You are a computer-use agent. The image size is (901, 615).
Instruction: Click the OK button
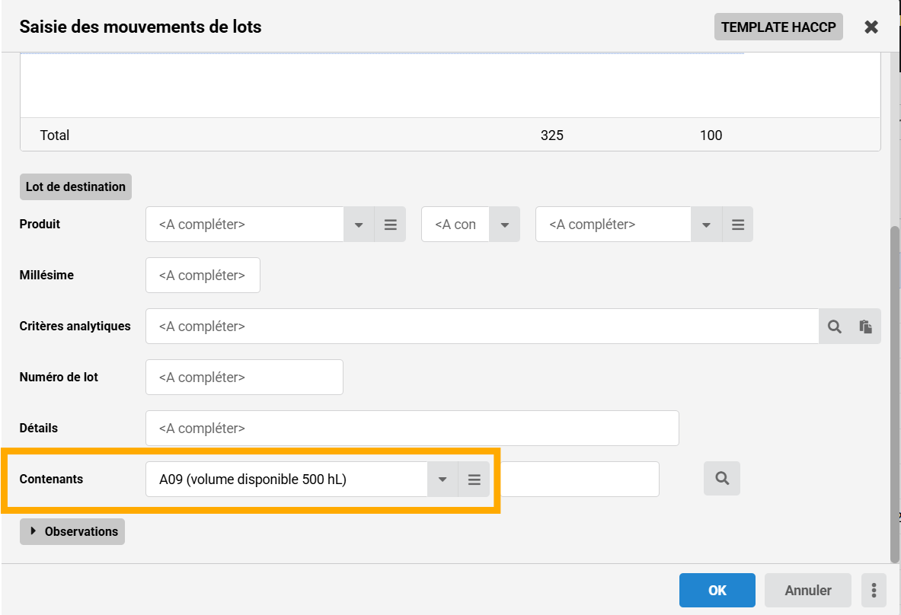pyautogui.click(x=717, y=590)
